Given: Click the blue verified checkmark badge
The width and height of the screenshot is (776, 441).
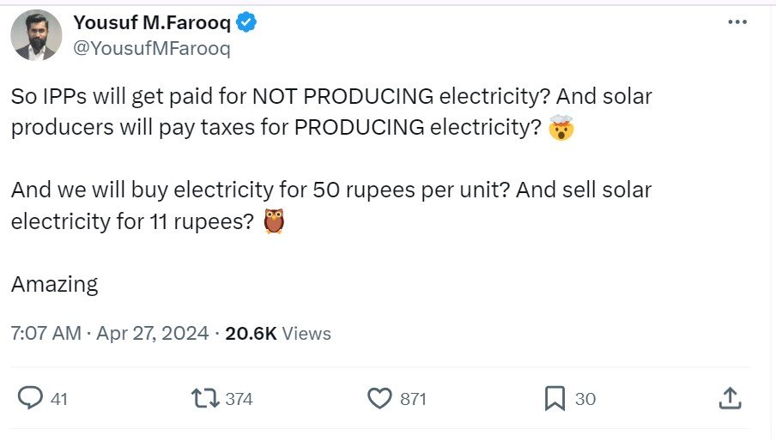Looking at the screenshot, I should pos(246,23).
